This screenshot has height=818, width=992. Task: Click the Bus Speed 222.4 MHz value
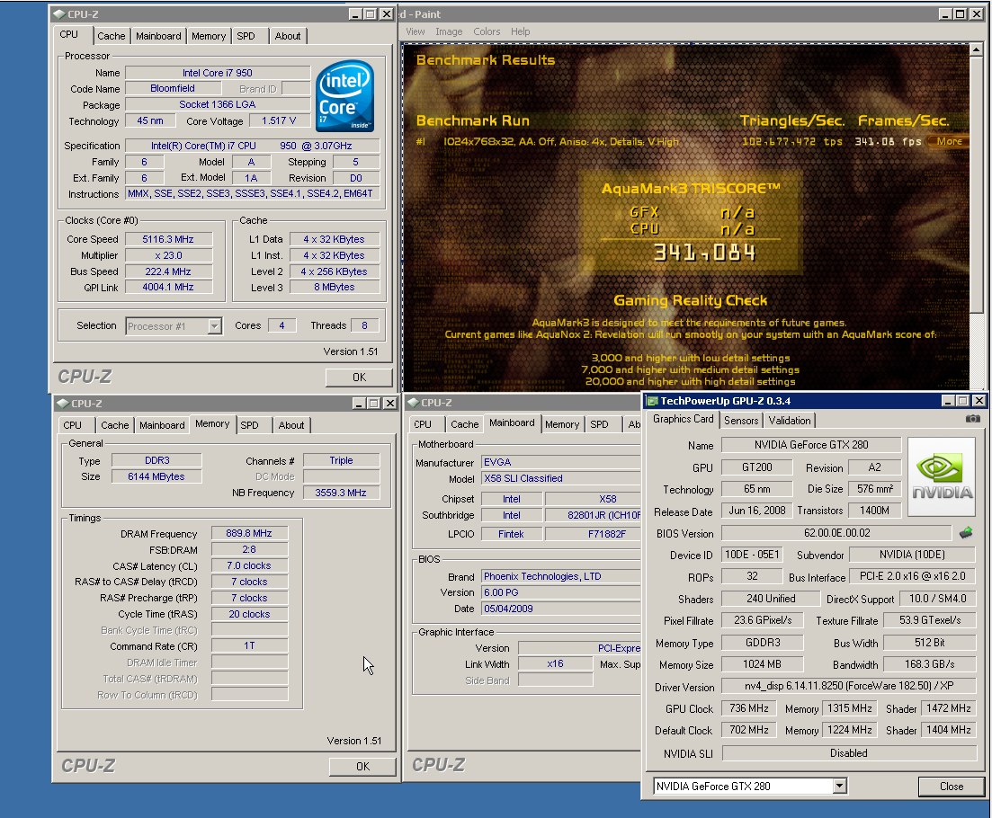point(168,271)
